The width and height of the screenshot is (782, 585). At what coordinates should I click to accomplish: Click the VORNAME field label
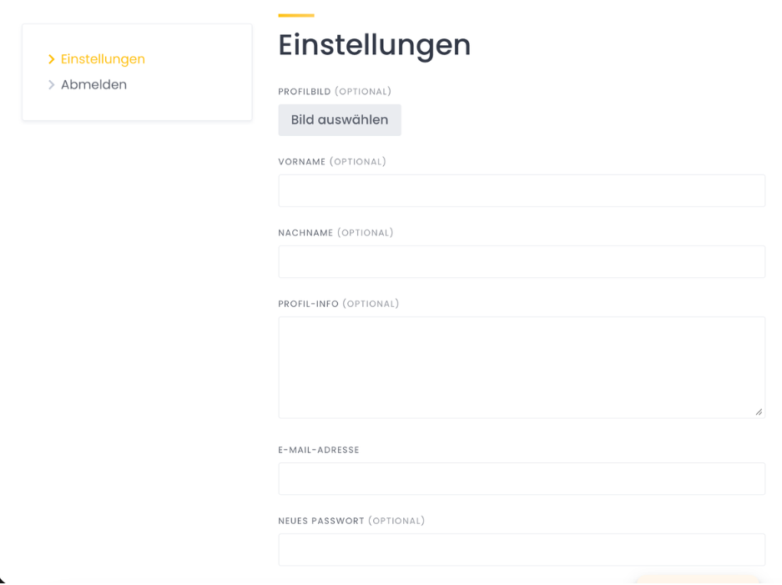click(301, 162)
